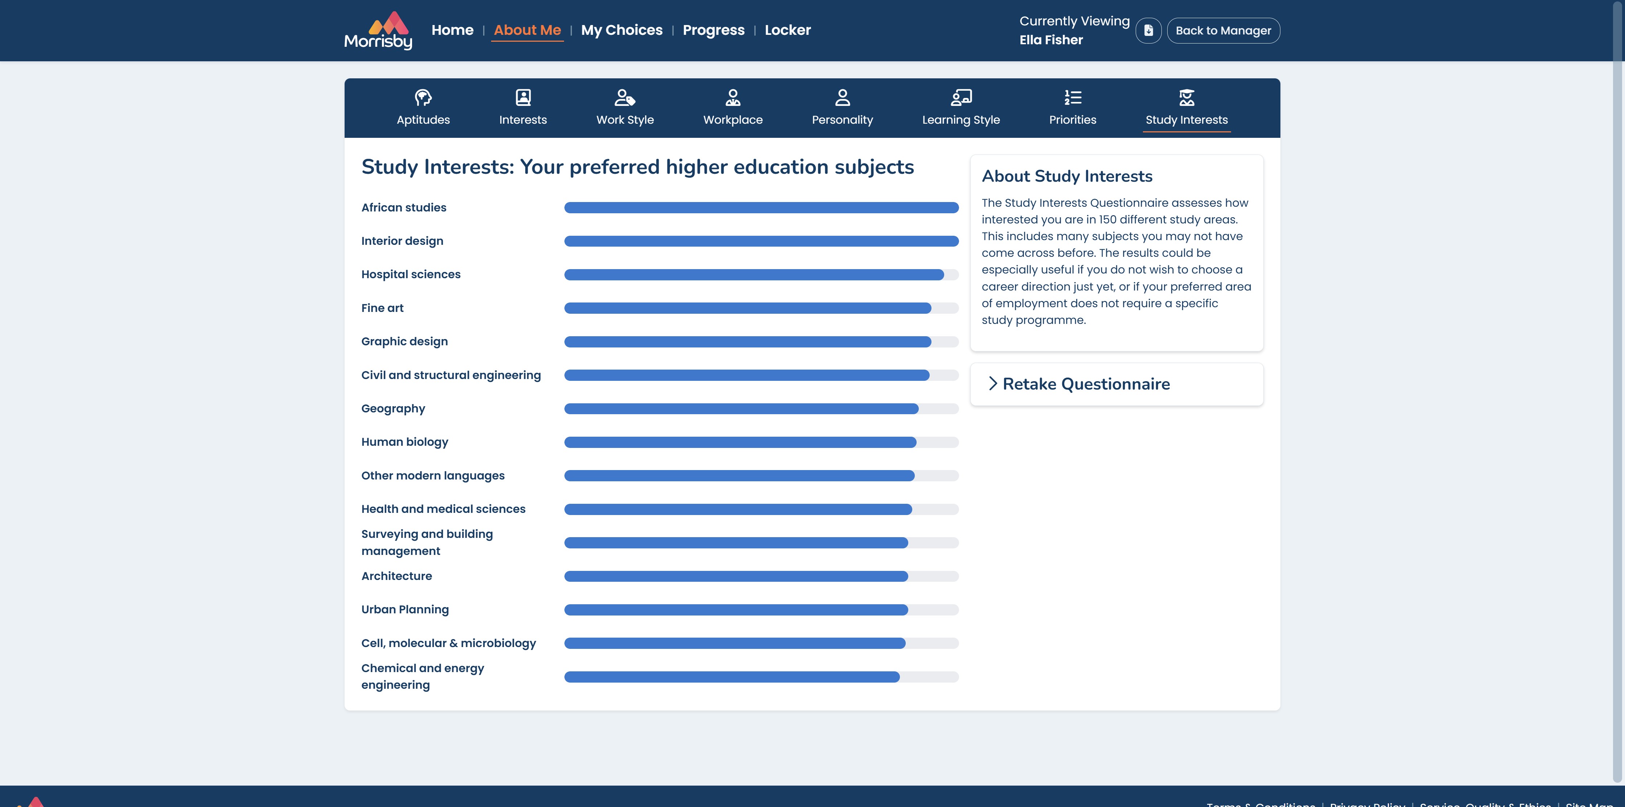Viewport: 1625px width, 807px height.
Task: Expand the Retake Questionnaire chevron
Action: pos(992,384)
